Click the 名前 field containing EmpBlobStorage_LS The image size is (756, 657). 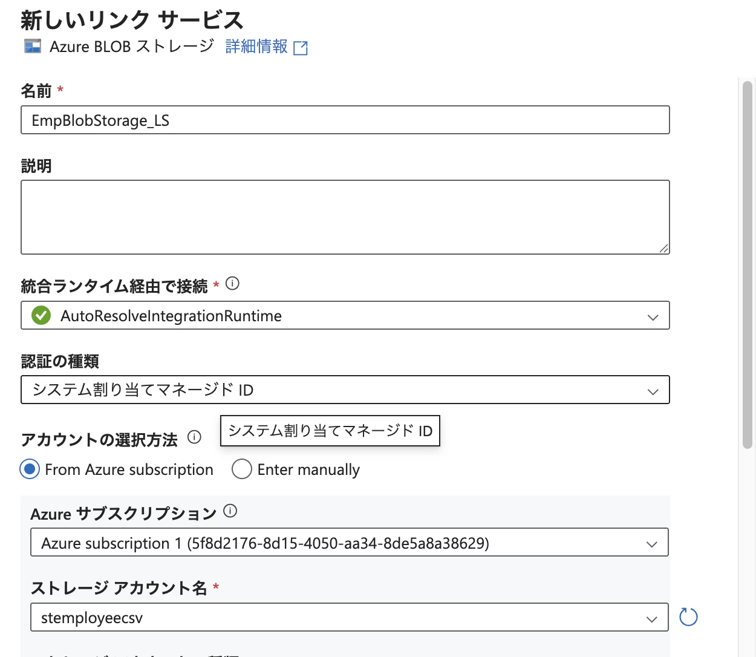pos(345,120)
